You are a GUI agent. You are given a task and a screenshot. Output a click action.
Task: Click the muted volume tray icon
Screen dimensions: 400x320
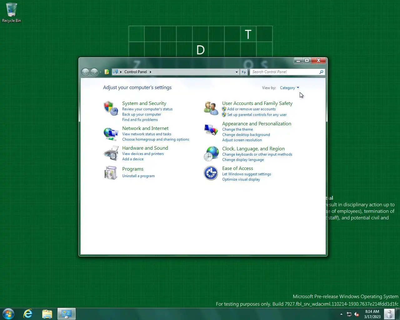point(357,314)
